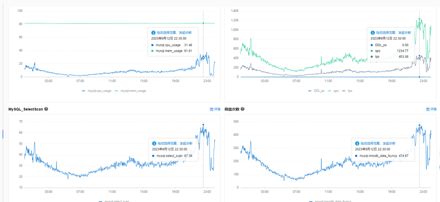Select the select_scan value 67.36

[x=188, y=156]
